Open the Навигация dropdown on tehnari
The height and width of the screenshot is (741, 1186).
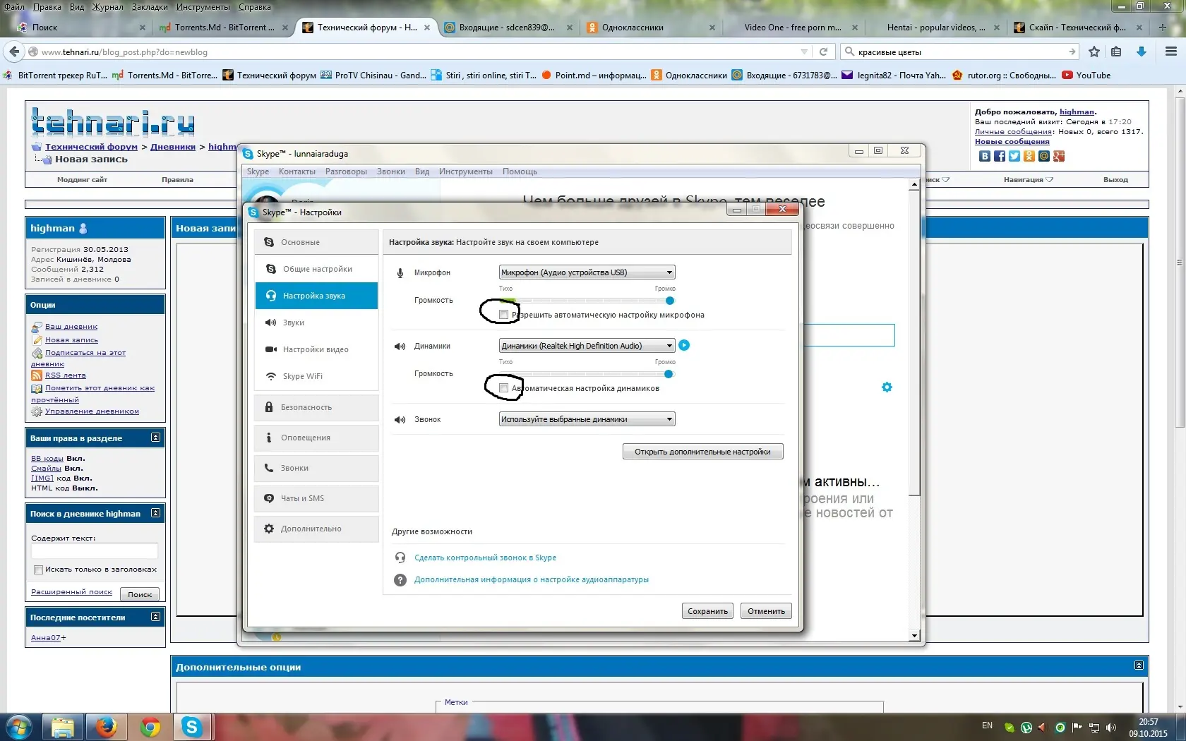pyautogui.click(x=1028, y=180)
